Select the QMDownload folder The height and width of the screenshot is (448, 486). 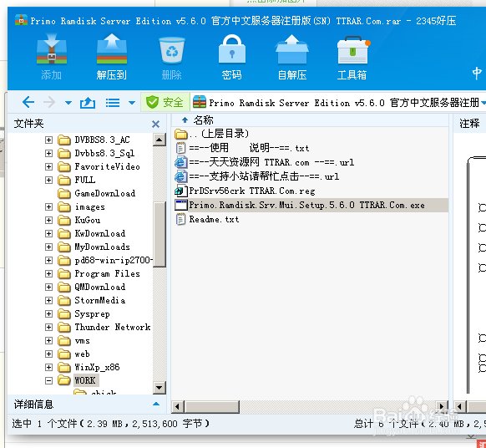pos(100,287)
